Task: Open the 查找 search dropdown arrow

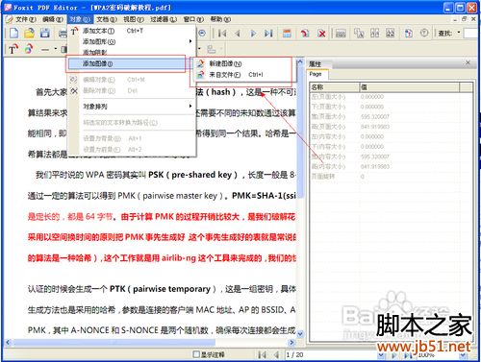Action: coord(459,33)
